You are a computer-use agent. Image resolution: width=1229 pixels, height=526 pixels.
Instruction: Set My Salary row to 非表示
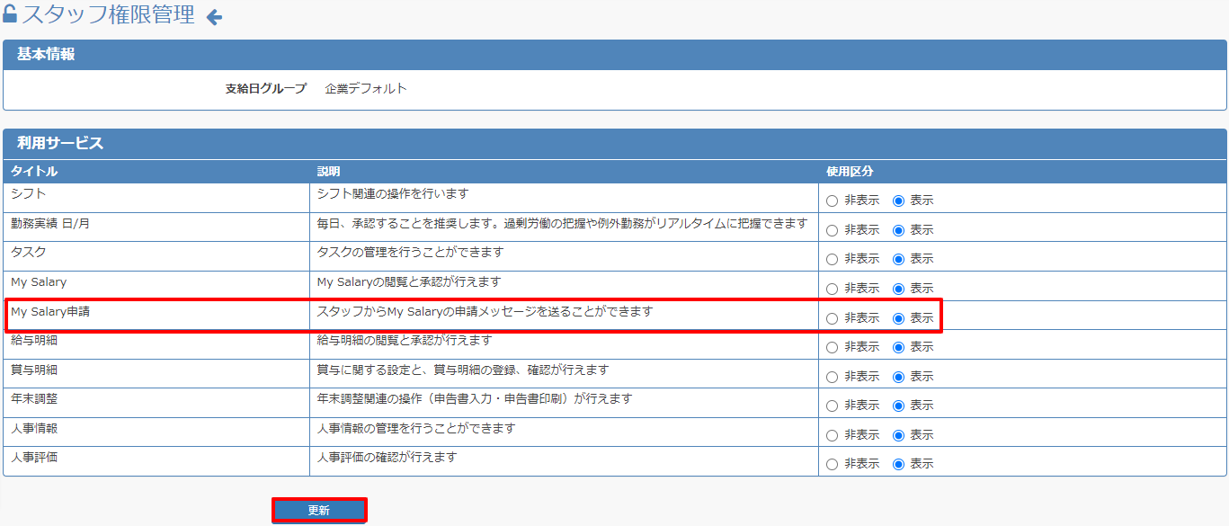pyautogui.click(x=832, y=289)
